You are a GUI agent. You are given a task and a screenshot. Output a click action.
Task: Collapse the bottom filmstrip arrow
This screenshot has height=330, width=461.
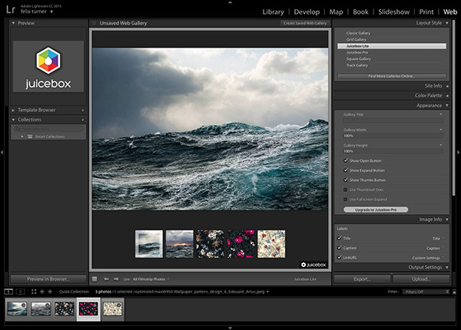tap(230, 328)
